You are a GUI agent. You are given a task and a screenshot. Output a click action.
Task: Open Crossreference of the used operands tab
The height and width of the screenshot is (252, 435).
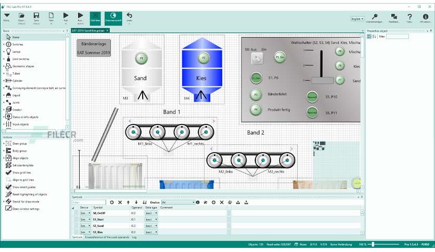pyautogui.click(x=107, y=237)
